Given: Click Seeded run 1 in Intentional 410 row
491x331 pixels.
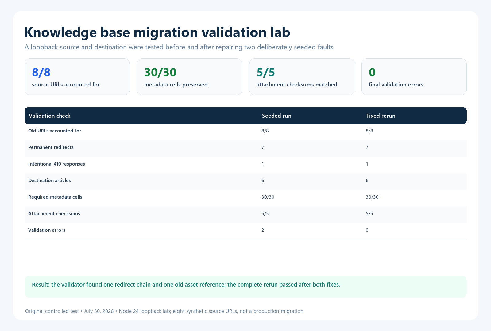Looking at the screenshot, I should click(263, 164).
